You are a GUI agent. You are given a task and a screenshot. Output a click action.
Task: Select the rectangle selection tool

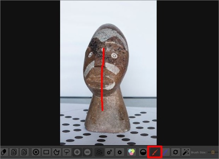(x=46, y=152)
